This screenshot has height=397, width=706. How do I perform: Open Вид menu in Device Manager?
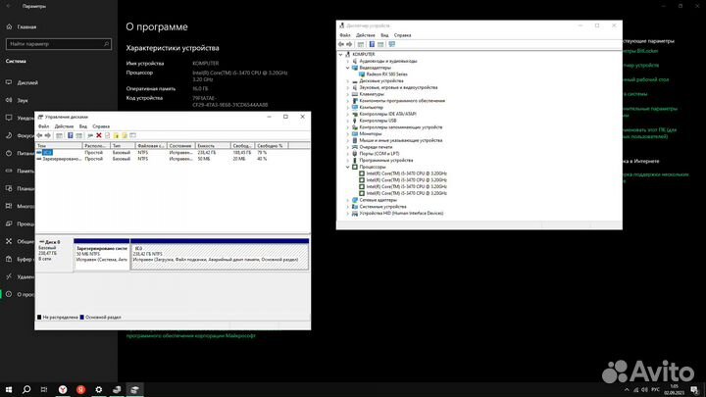pos(384,35)
